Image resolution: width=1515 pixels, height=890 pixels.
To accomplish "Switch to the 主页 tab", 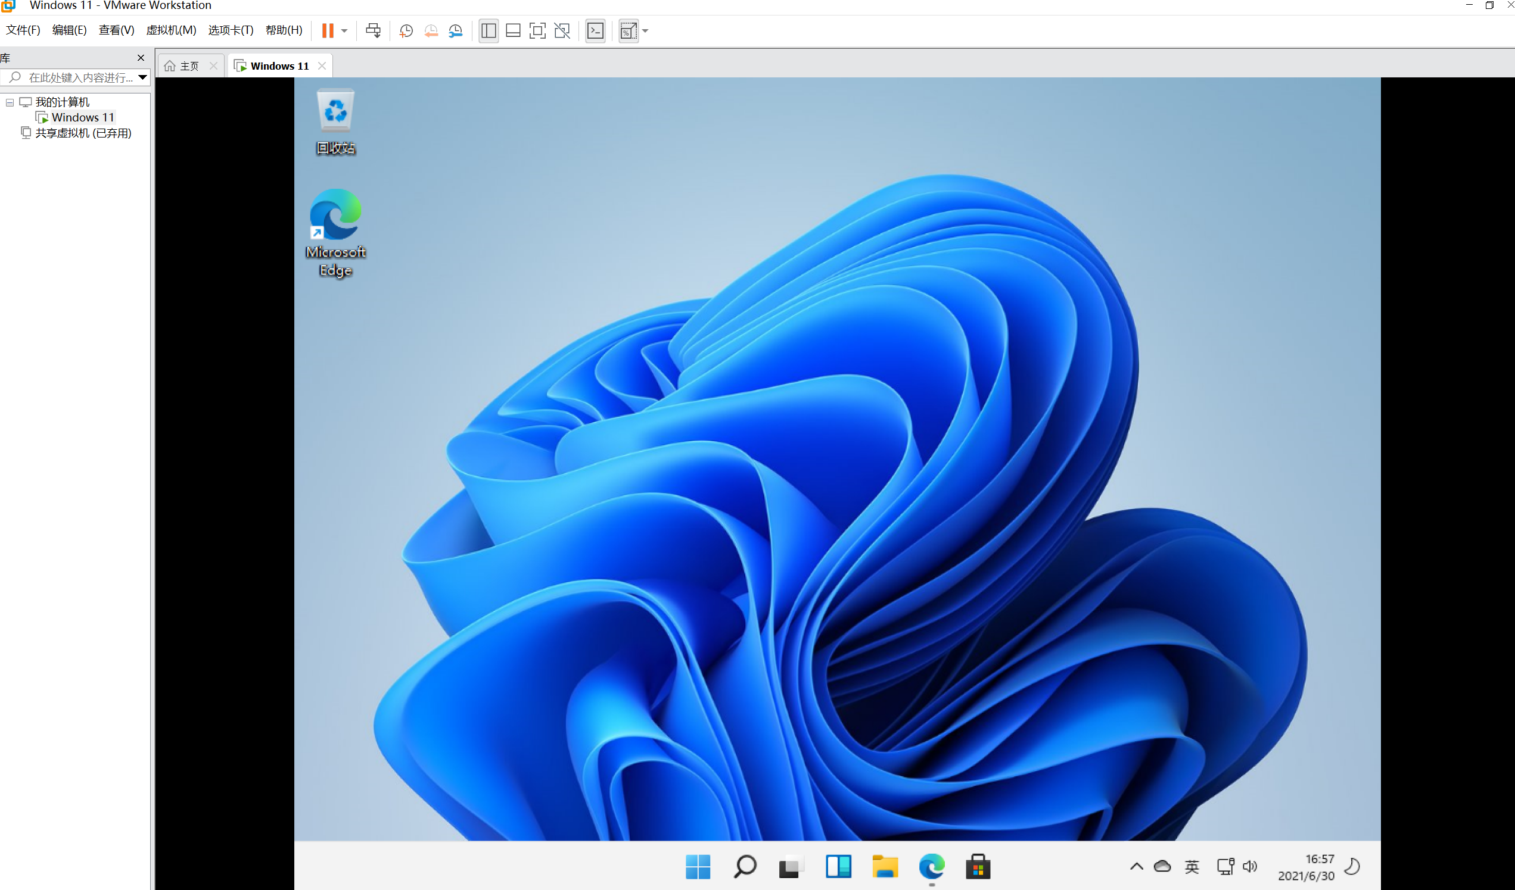I will point(188,66).
